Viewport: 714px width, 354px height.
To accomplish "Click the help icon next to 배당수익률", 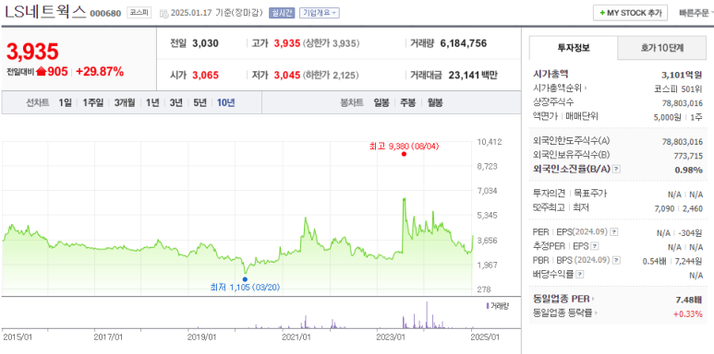I will [x=579, y=275].
